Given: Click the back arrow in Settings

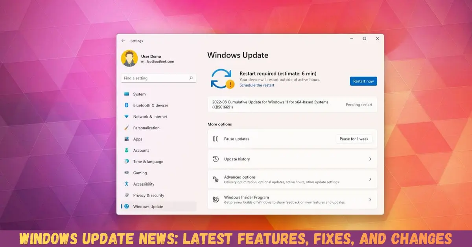Looking at the screenshot, I should (x=123, y=41).
